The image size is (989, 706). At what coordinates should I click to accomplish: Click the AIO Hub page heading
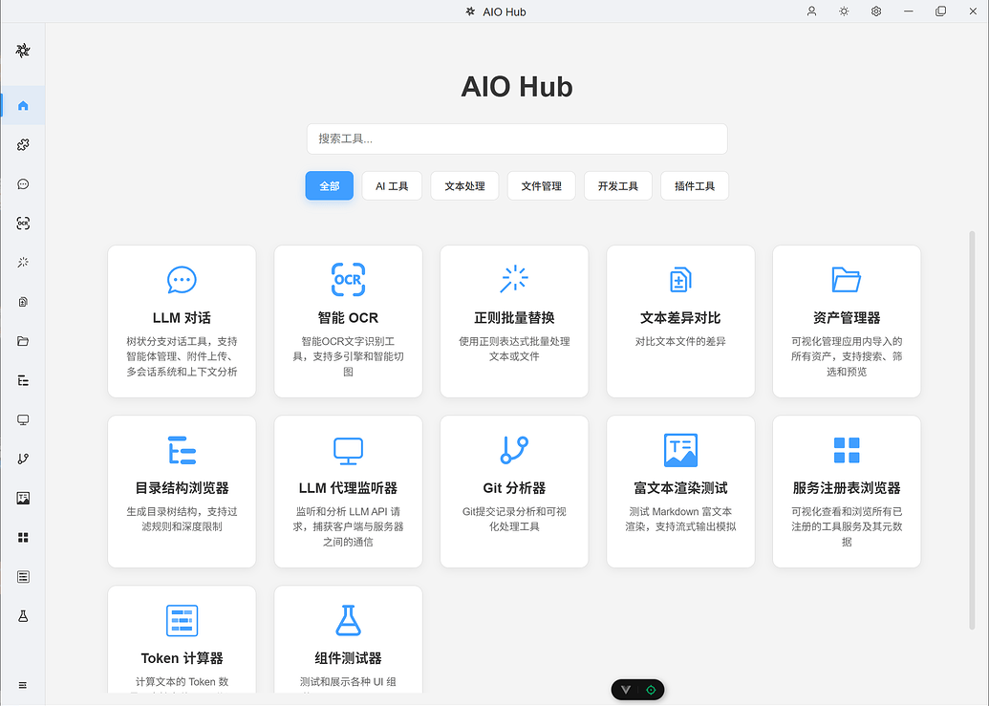[517, 87]
